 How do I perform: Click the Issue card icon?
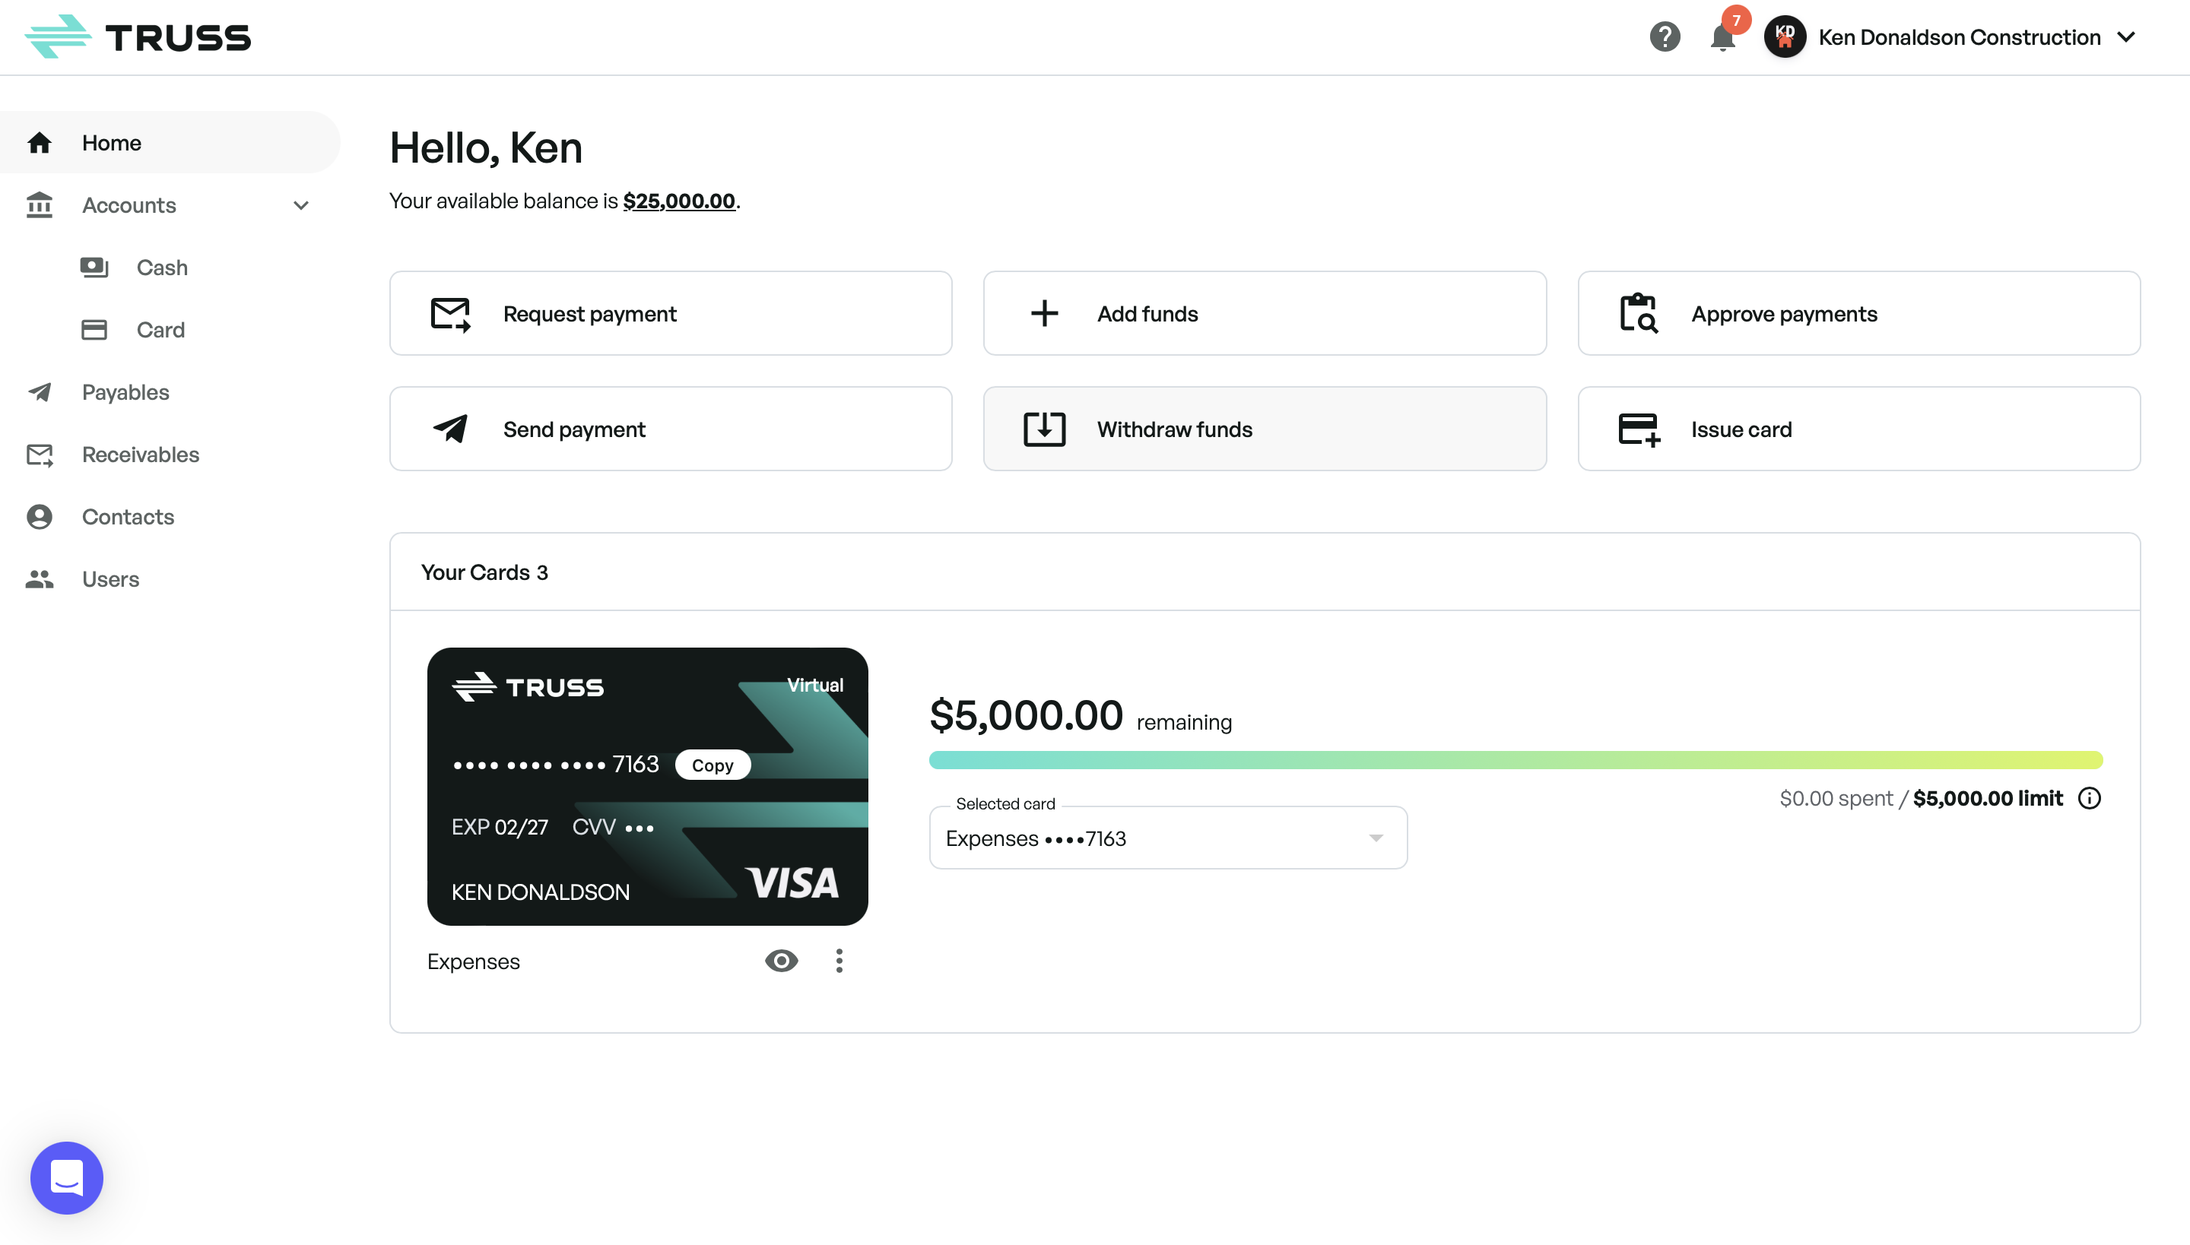click(1638, 429)
